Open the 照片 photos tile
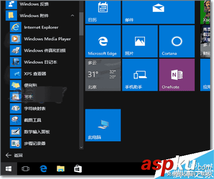The image size is (214, 179). (140, 42)
